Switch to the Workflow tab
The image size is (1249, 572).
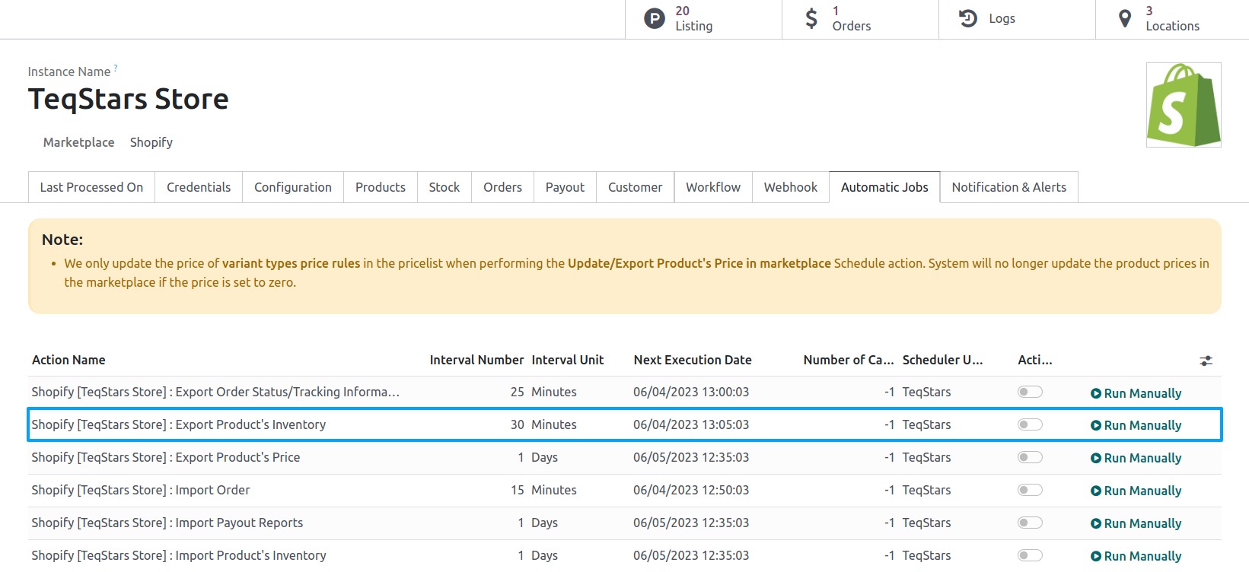713,187
